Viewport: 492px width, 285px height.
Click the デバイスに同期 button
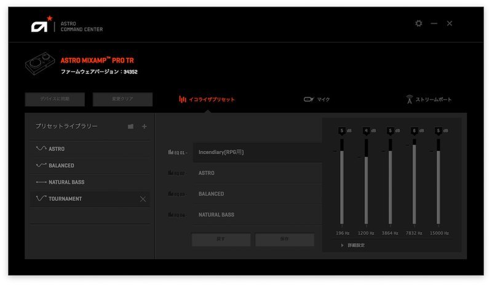pos(55,99)
